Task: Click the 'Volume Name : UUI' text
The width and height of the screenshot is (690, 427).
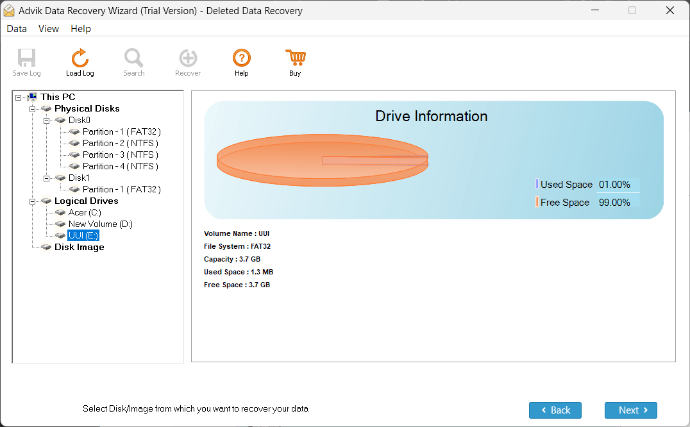Action: (x=237, y=233)
